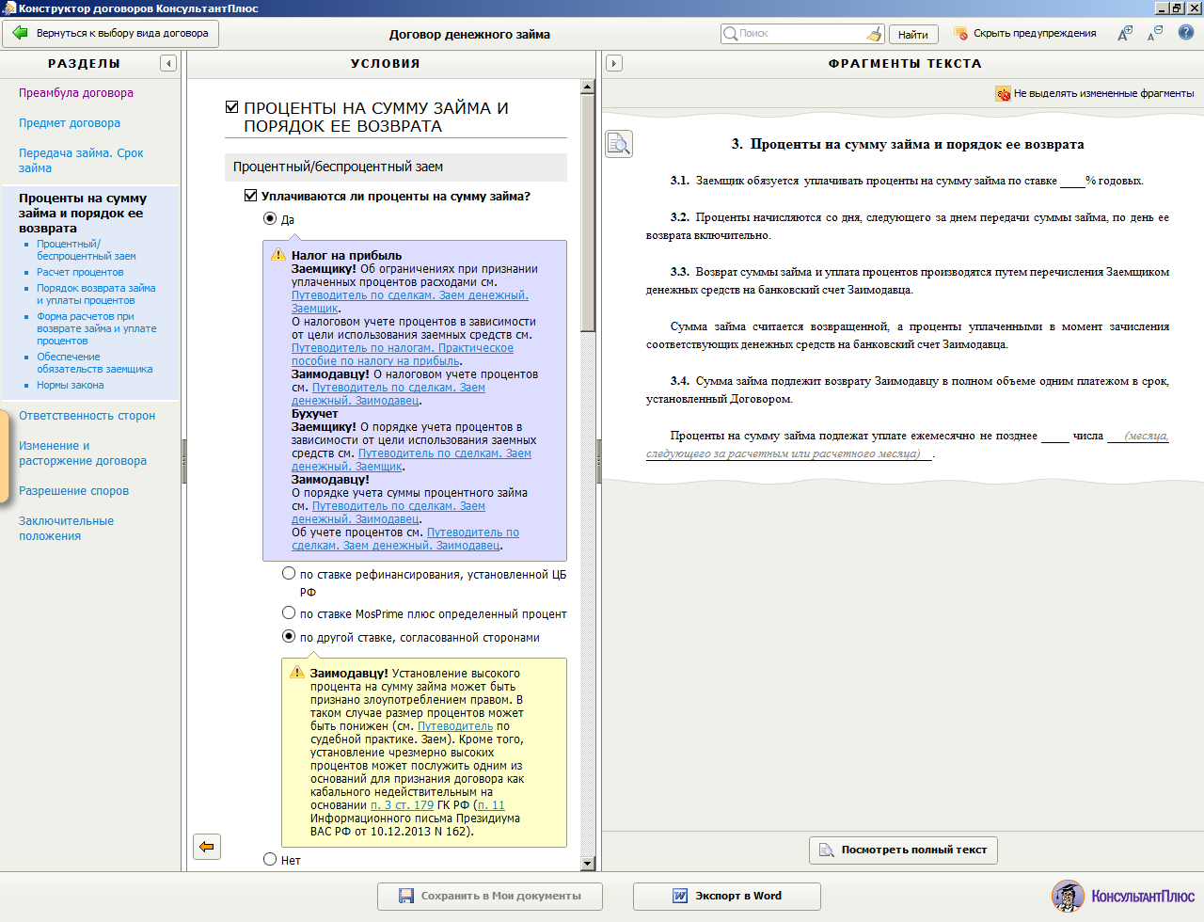This screenshot has width=1204, height=922.
Task: Open Разрешение споров section
Action: 73,491
